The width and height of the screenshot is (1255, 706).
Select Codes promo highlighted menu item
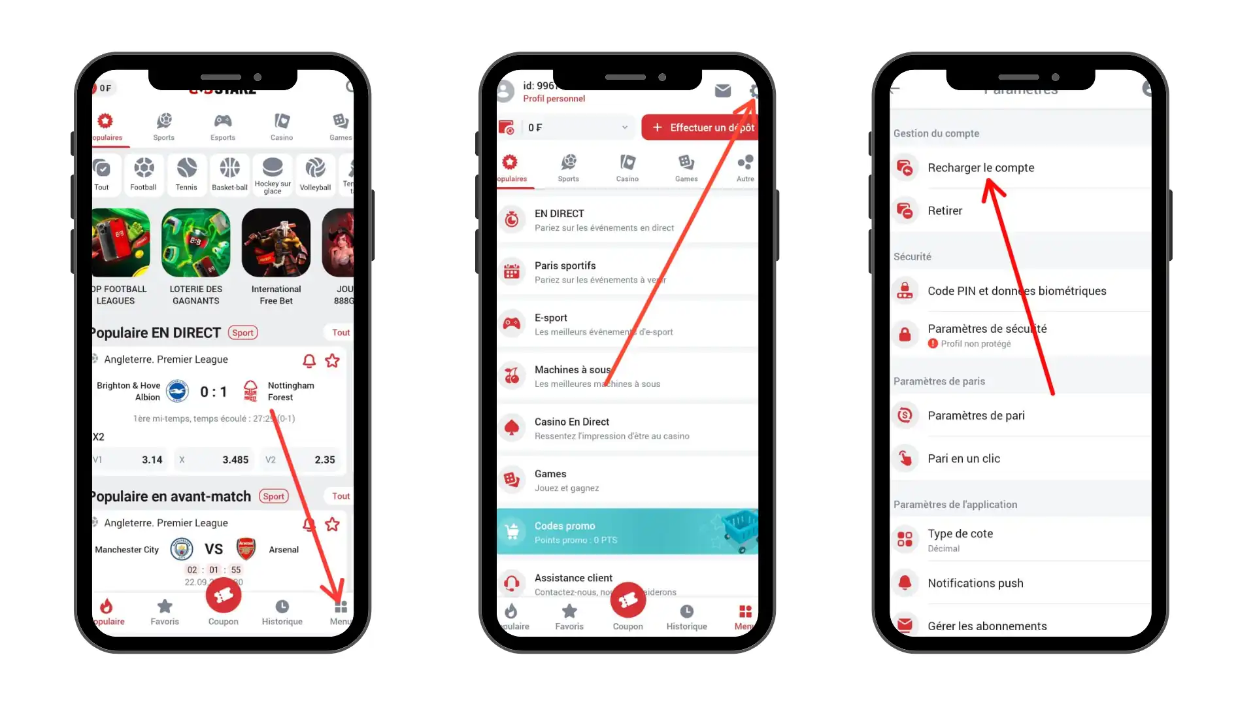pyautogui.click(x=626, y=532)
